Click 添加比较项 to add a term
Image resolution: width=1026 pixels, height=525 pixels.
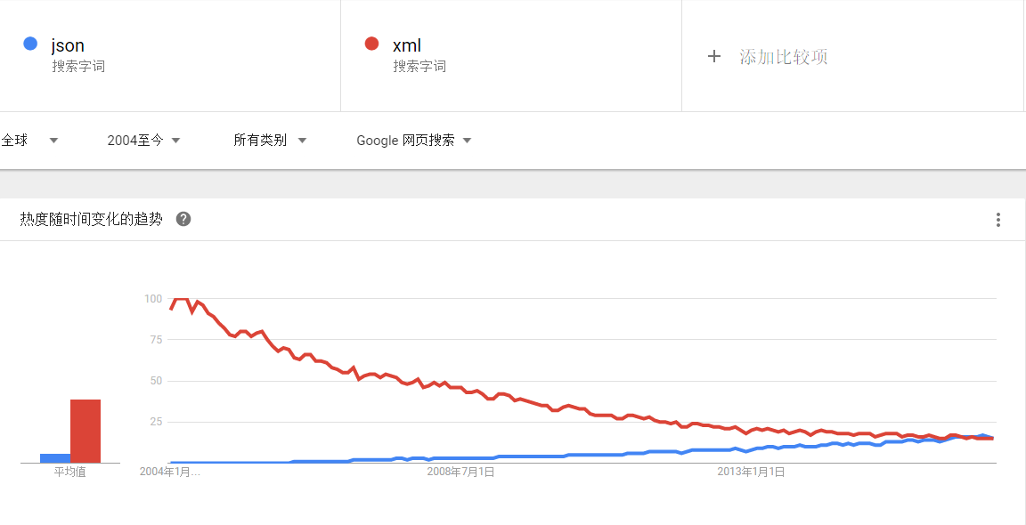pyautogui.click(x=783, y=57)
